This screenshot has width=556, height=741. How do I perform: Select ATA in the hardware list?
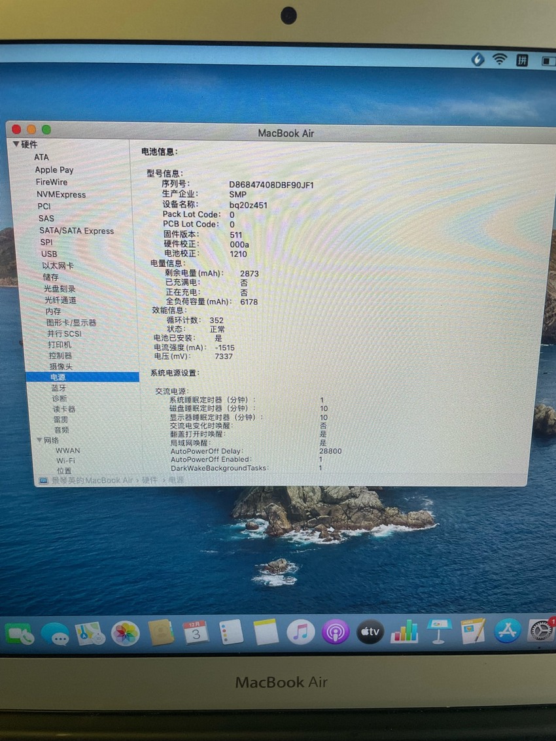pos(41,157)
